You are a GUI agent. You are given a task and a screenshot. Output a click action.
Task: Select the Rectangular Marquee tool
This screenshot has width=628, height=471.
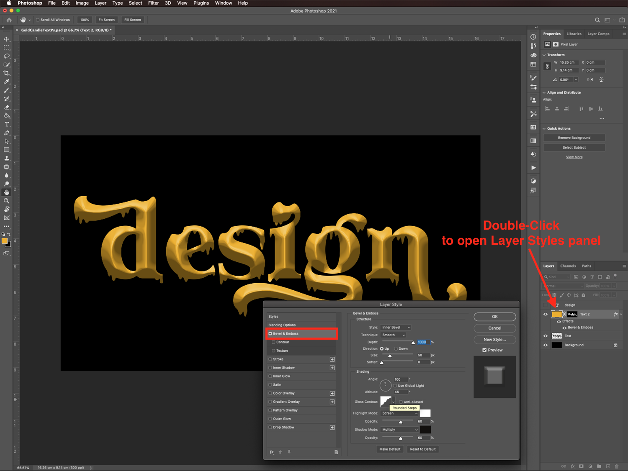coord(7,48)
